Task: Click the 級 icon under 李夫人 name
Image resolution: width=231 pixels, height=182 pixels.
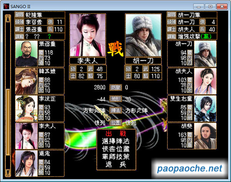Action: pos(73,69)
